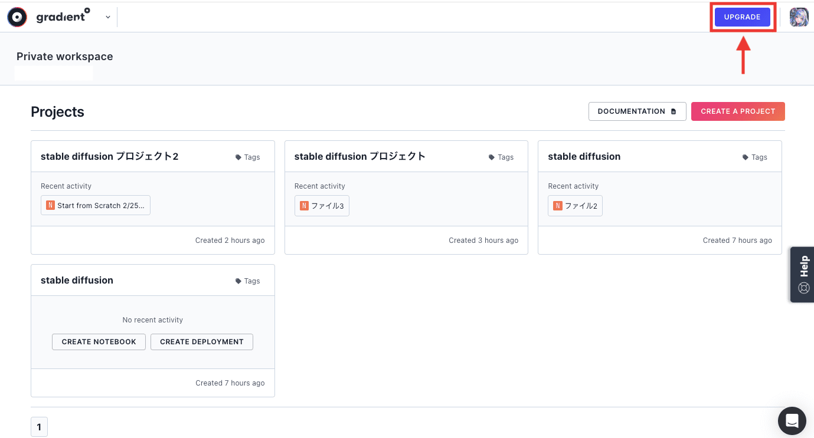The image size is (814, 438).
Task: Go to page 1 of projects
Action: pos(39,427)
